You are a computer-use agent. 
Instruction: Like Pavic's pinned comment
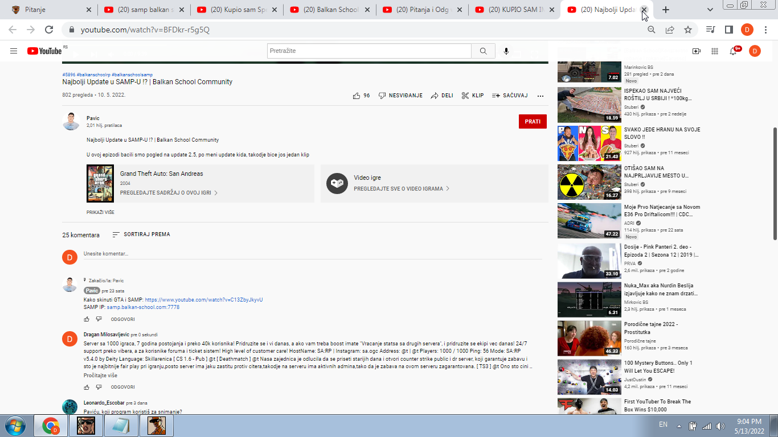[x=87, y=319]
